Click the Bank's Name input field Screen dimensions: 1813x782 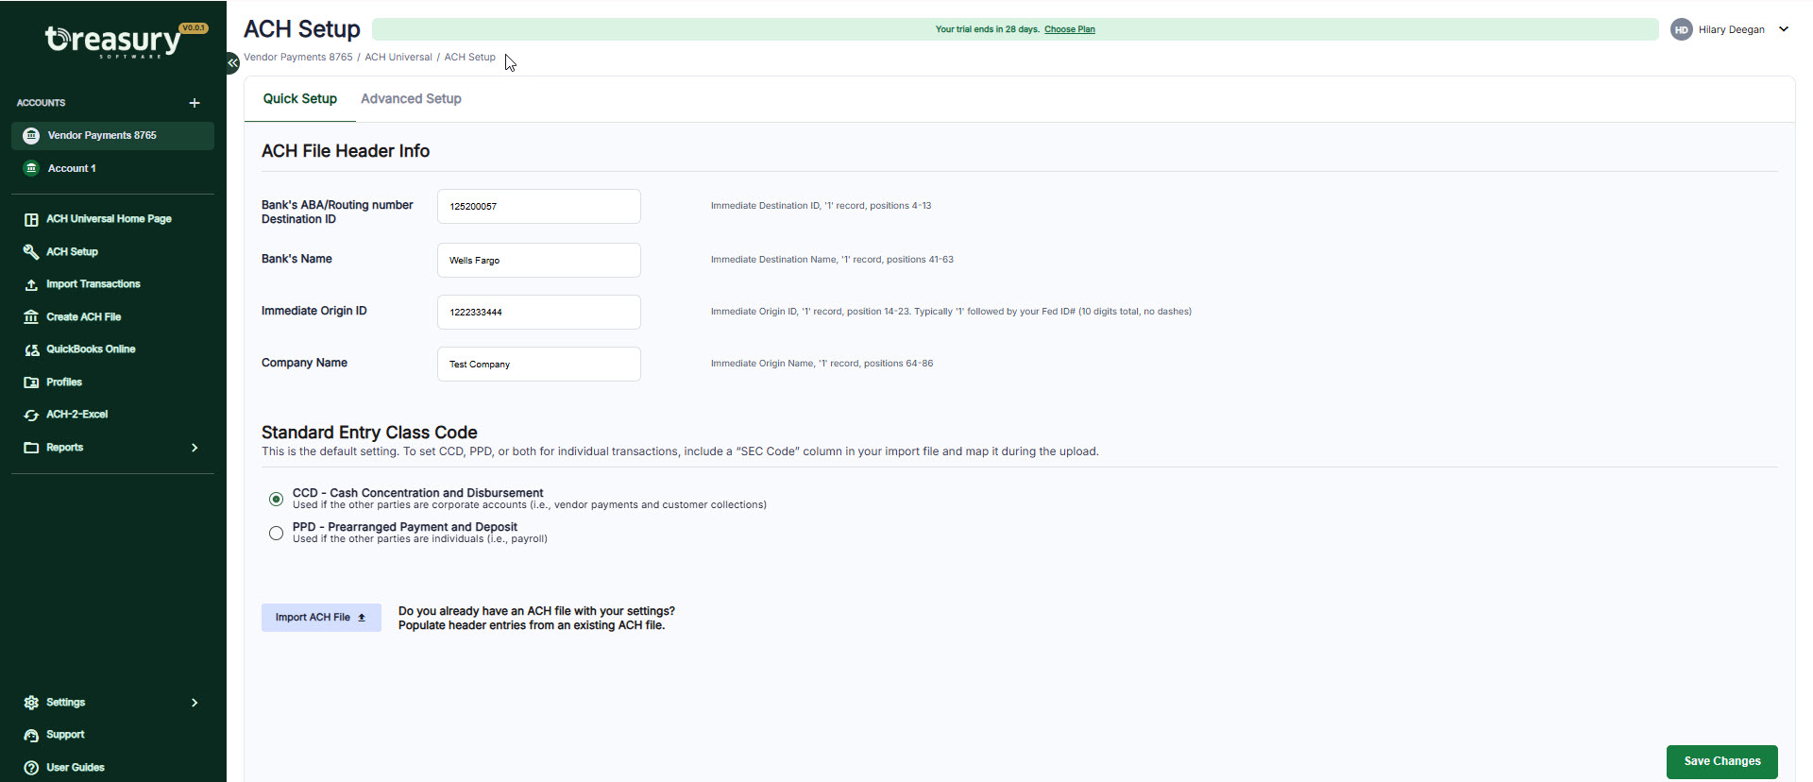[x=538, y=260]
